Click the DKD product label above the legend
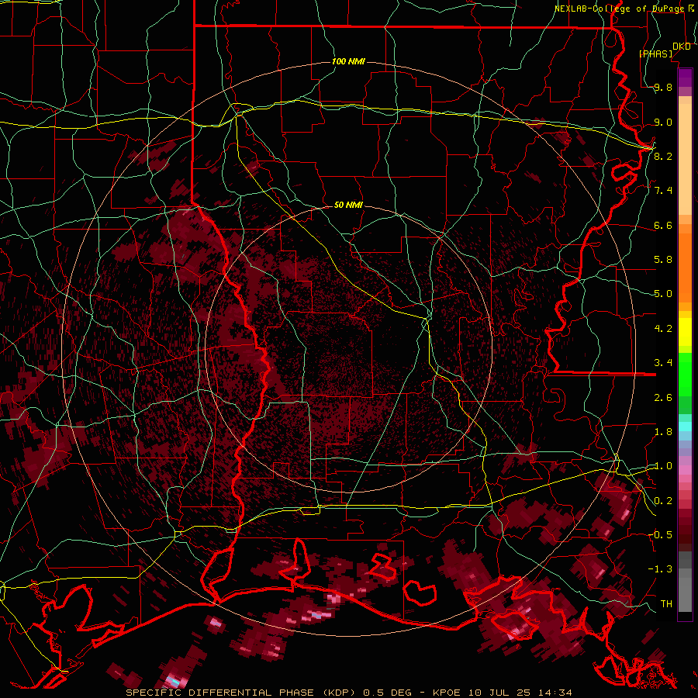Screen dimensions: 698x698 pos(682,46)
